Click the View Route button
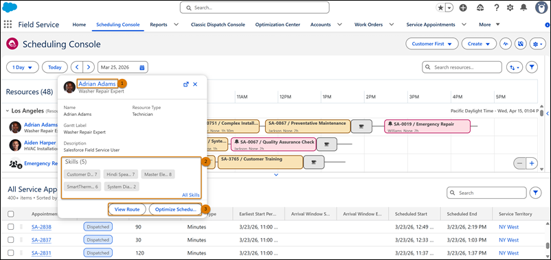Viewport: 551px width, 260px height. (x=127, y=209)
